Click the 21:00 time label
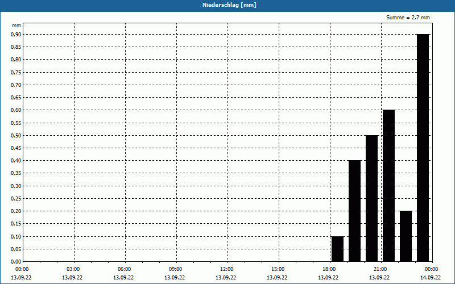The height and width of the screenshot is (284, 455). click(380, 269)
